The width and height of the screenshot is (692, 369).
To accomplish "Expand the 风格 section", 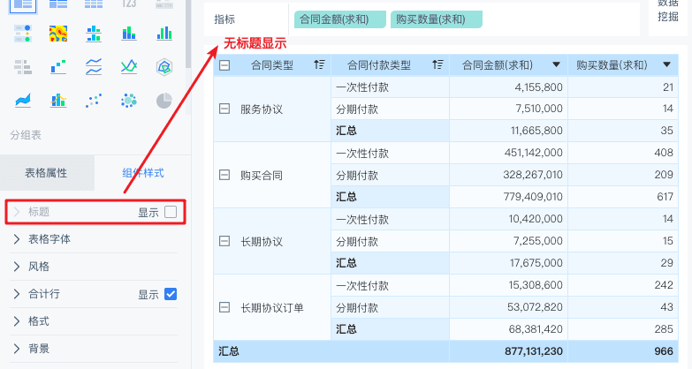I will (x=16, y=267).
